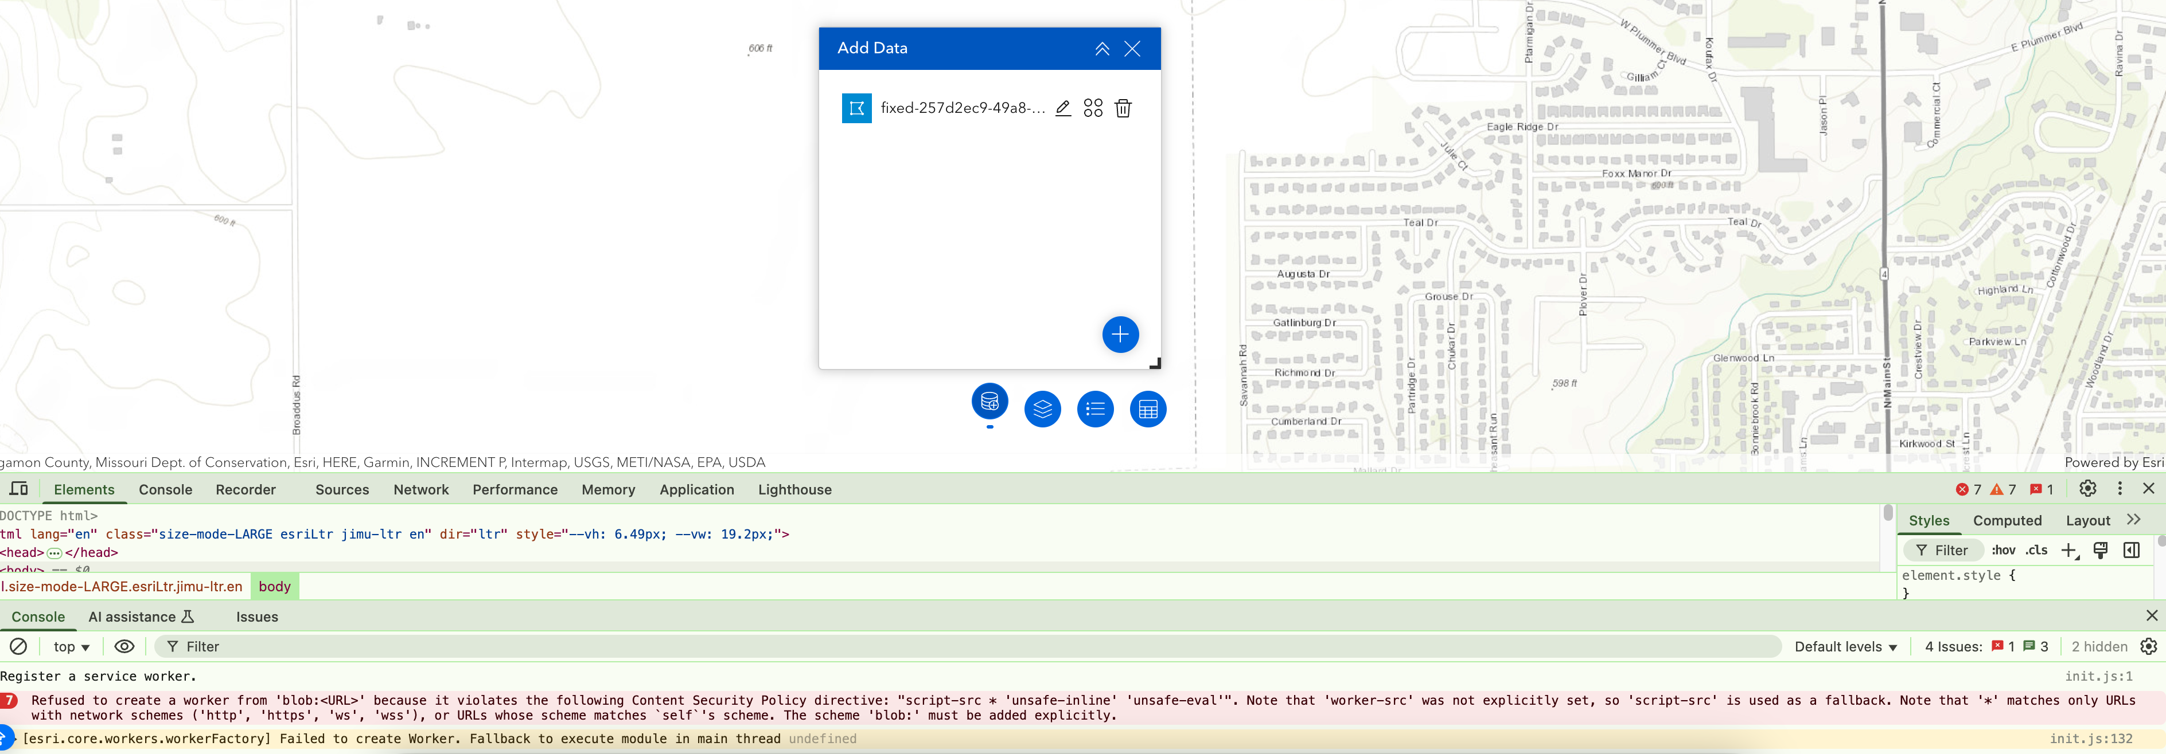Screen dimensions: 2166x754
Task: Clear the console with the ban icon
Action: pos(20,646)
